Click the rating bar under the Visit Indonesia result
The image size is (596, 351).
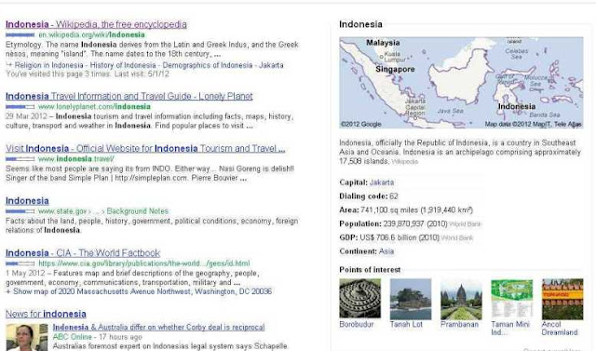(x=20, y=159)
